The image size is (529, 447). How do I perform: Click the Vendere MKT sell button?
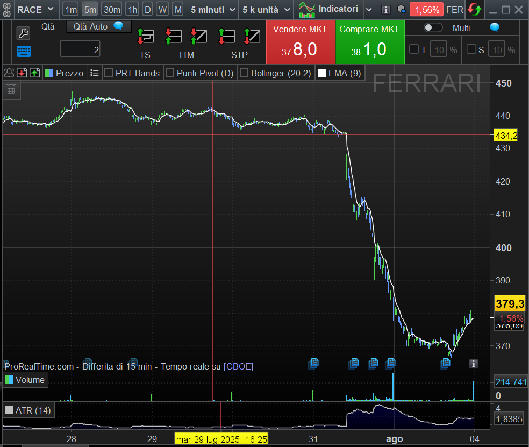point(301,42)
